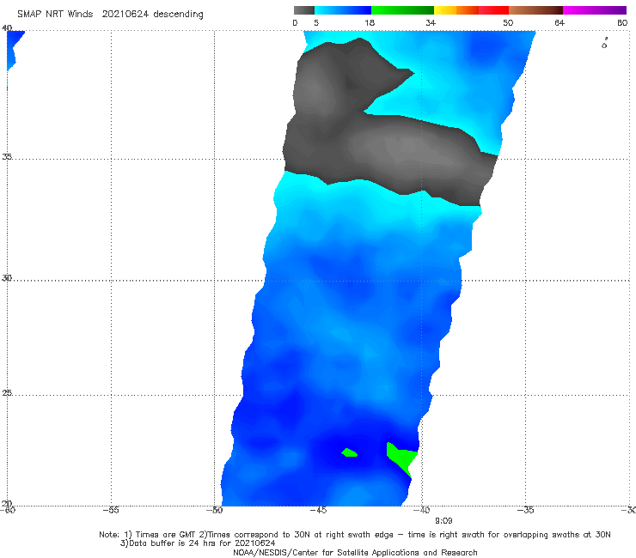Click the longitude label '-45'
Image resolution: width=636 pixels, height=558 pixels.
(x=318, y=510)
